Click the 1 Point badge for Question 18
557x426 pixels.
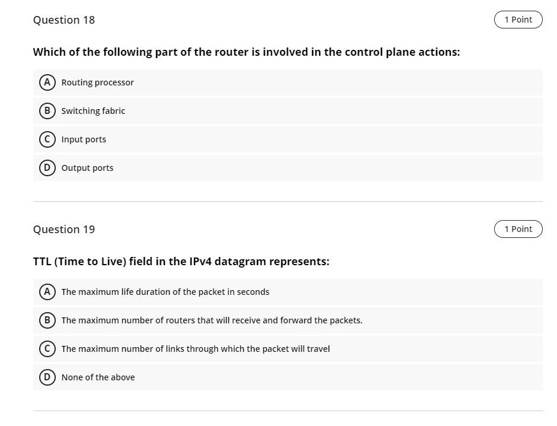(518, 19)
